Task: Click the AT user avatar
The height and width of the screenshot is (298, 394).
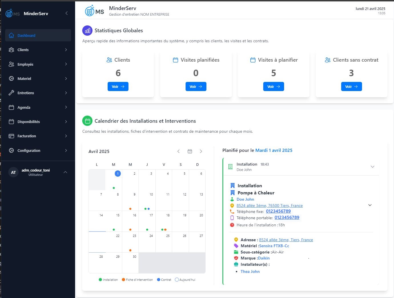Action: coord(13,172)
